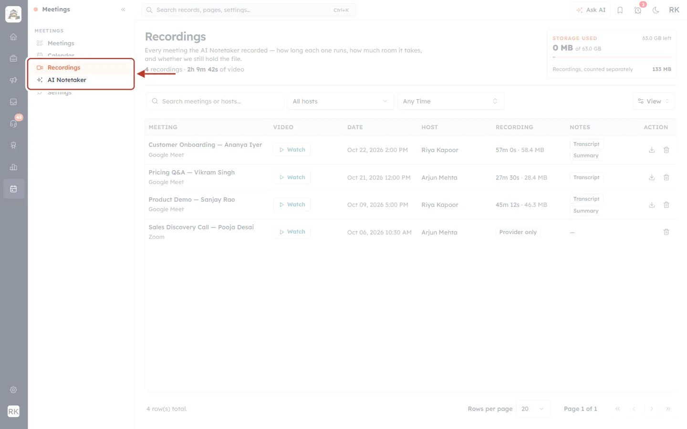Open the View options dropdown

pos(654,101)
